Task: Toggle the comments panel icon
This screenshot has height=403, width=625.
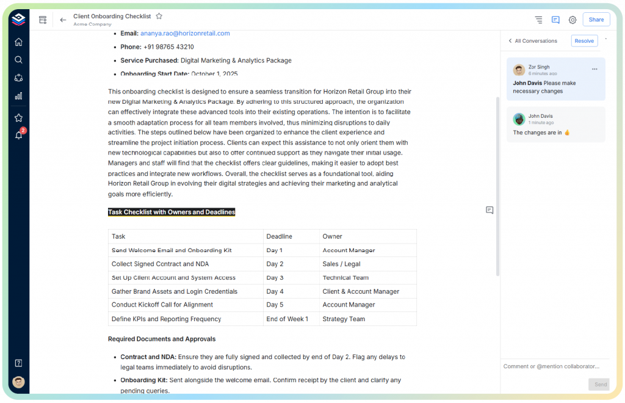Action: tap(555, 20)
